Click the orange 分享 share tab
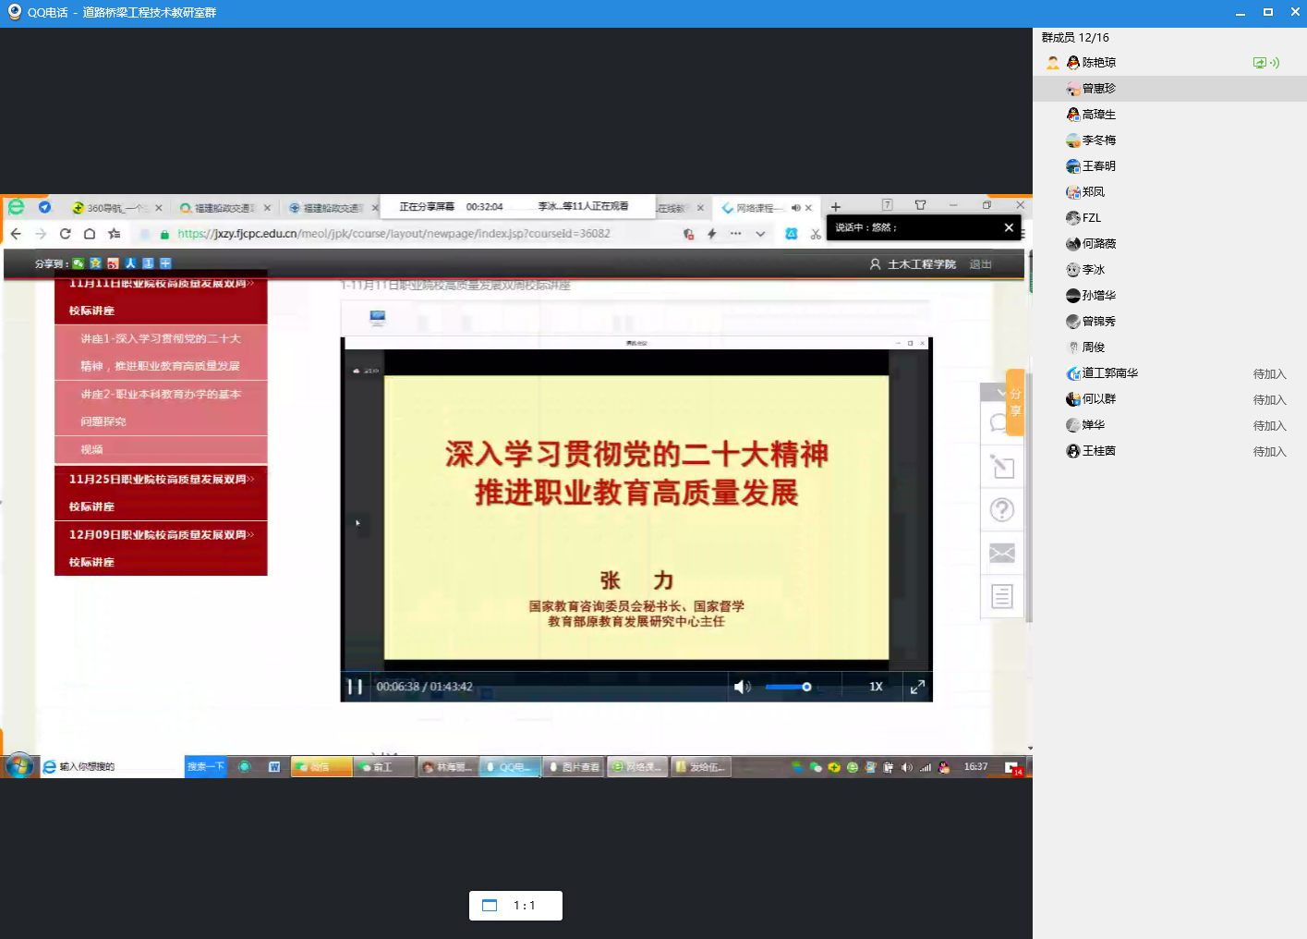 [1015, 402]
